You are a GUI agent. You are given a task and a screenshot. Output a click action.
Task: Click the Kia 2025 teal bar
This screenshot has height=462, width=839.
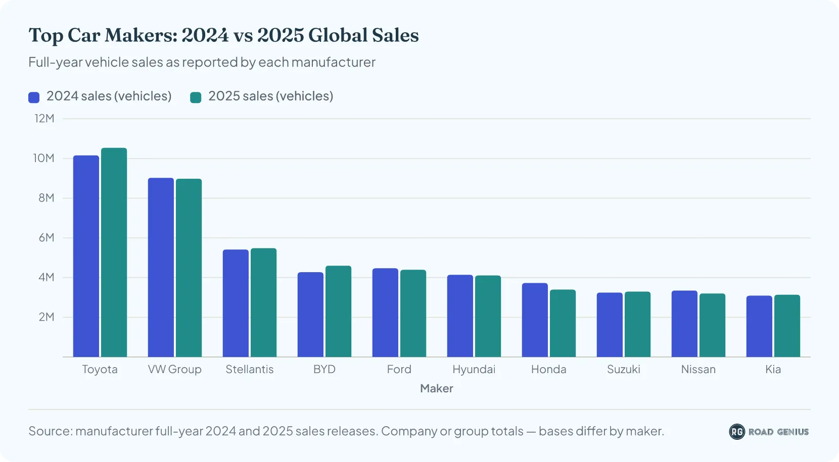click(x=787, y=326)
